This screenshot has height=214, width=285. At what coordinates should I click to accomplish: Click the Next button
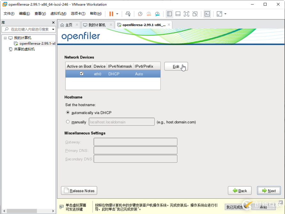(x=269, y=191)
